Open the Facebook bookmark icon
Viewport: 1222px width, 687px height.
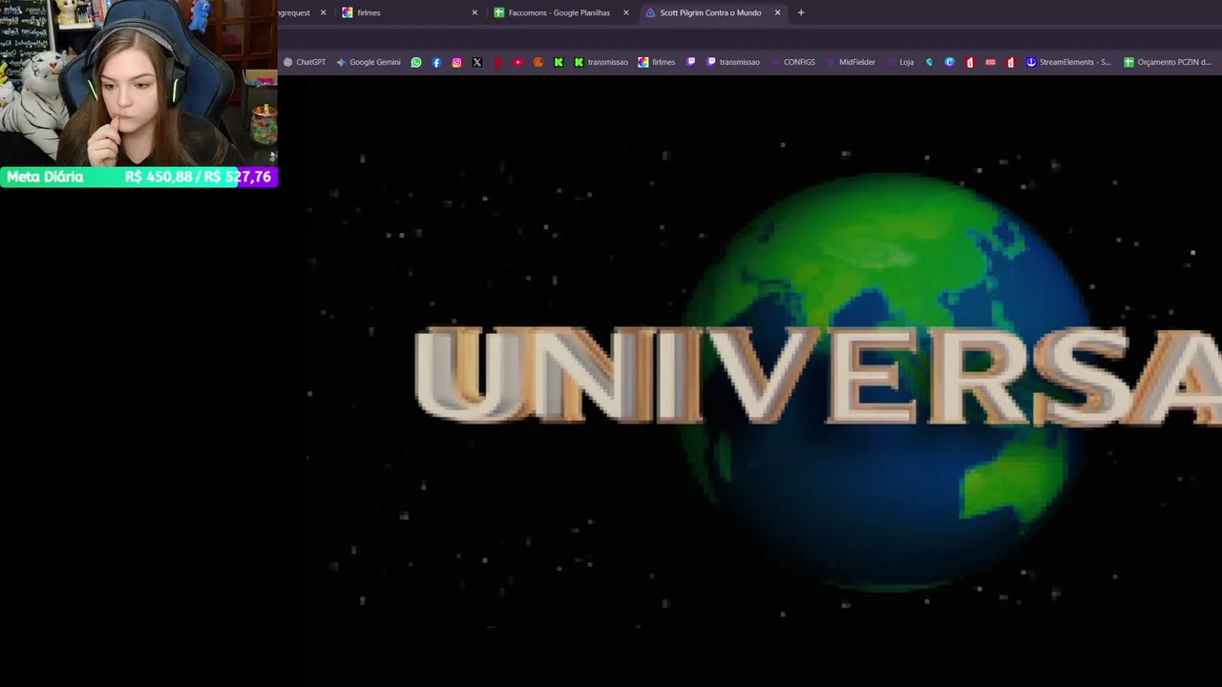click(x=436, y=62)
